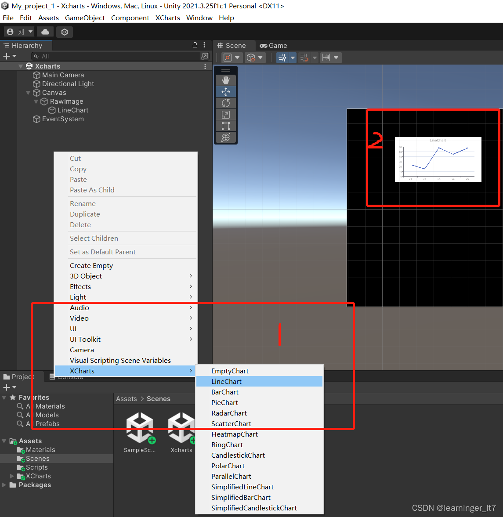The height and width of the screenshot is (517, 503).
Task: Select the Rotate tool
Action: (226, 103)
